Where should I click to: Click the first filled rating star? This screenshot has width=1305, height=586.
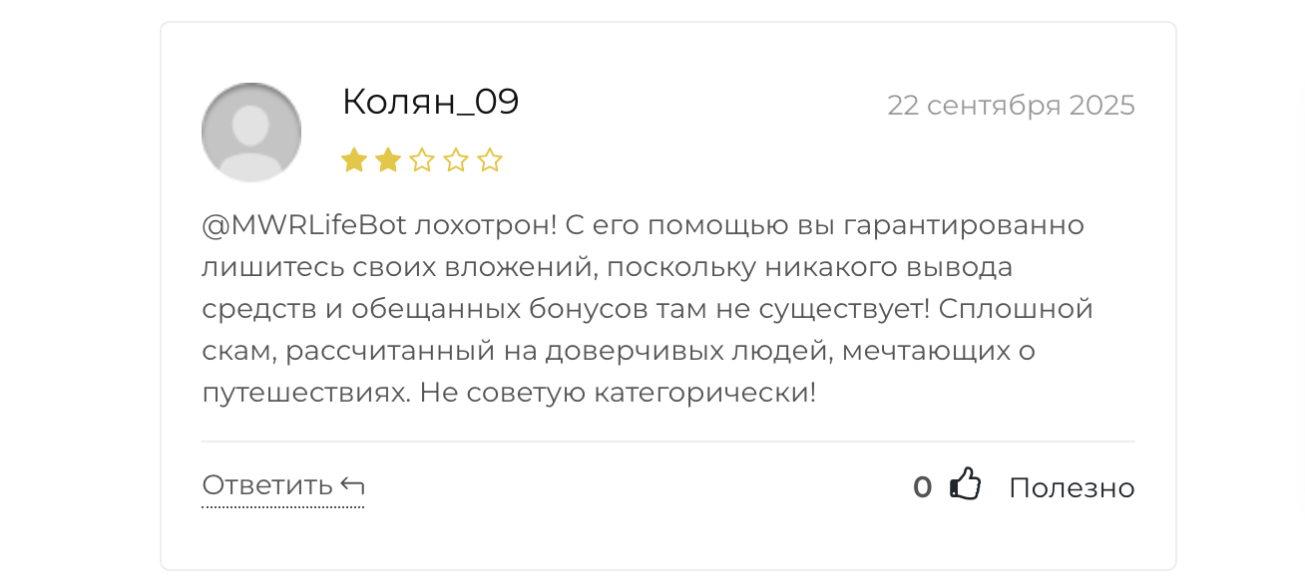pyautogui.click(x=354, y=160)
